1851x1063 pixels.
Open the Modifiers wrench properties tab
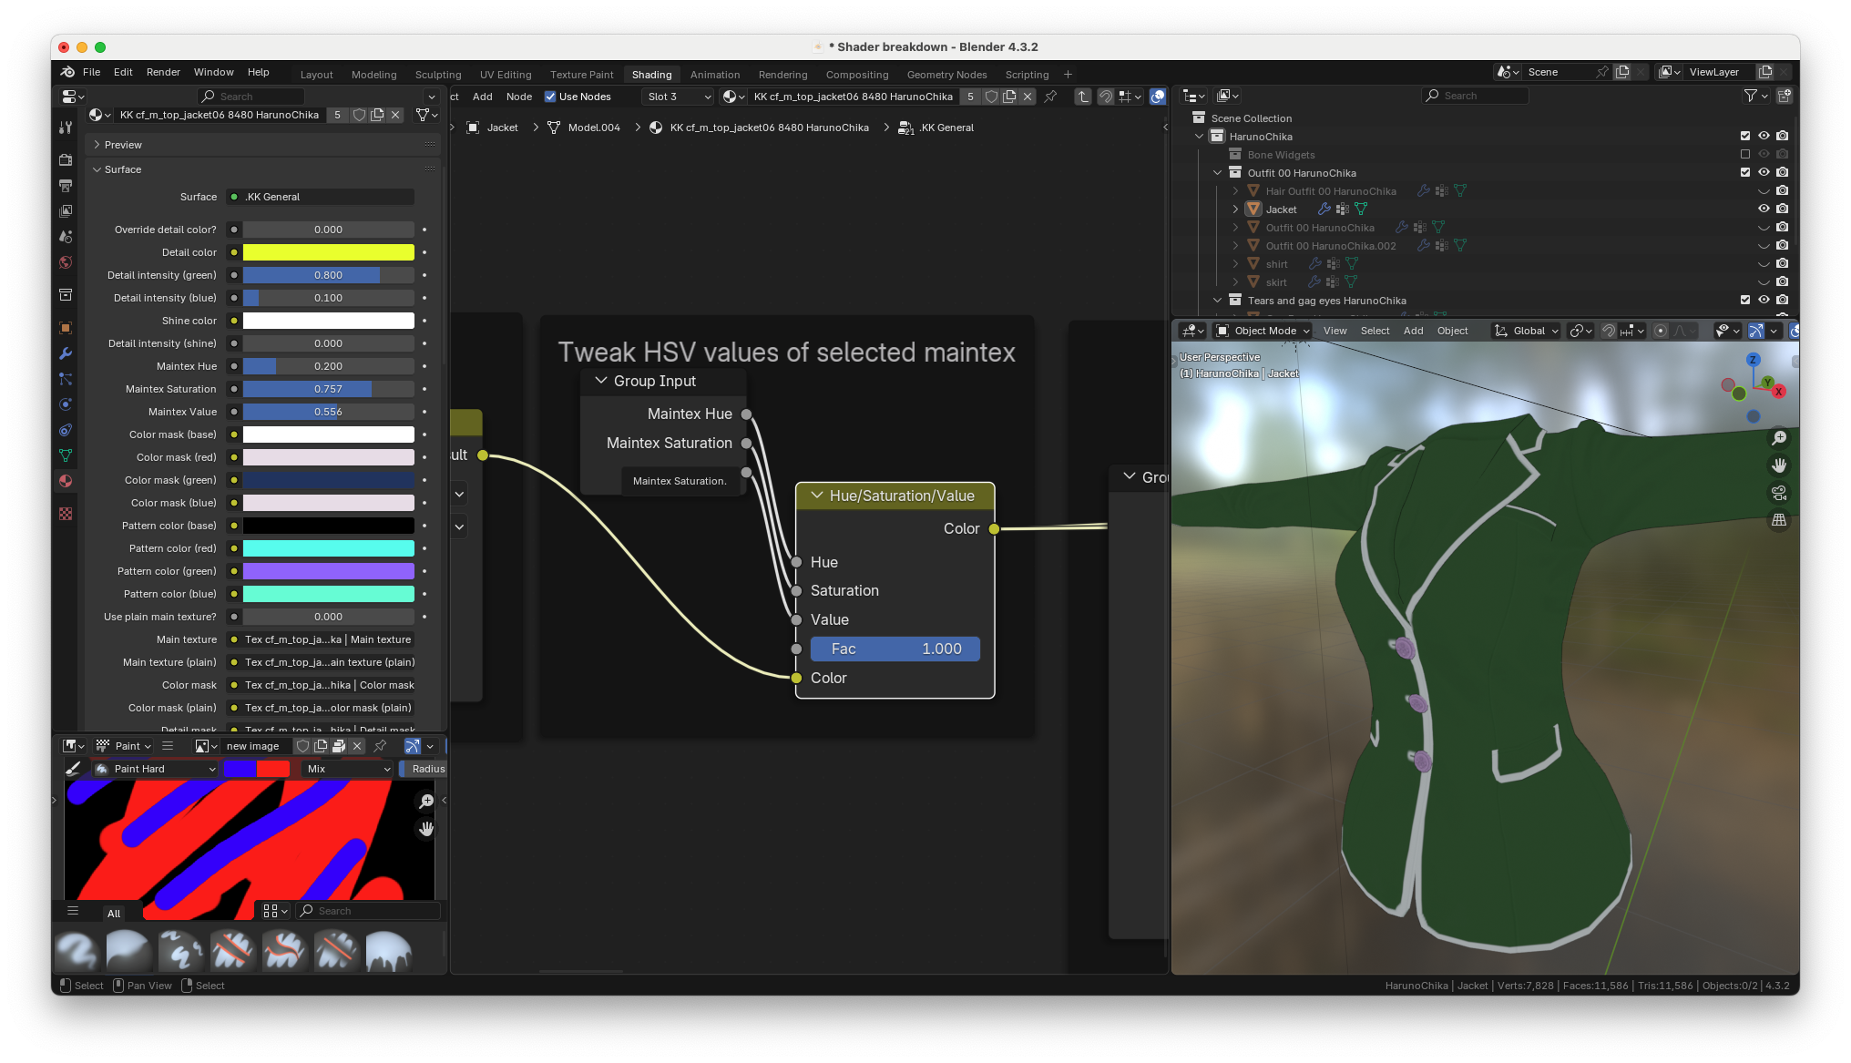point(66,353)
